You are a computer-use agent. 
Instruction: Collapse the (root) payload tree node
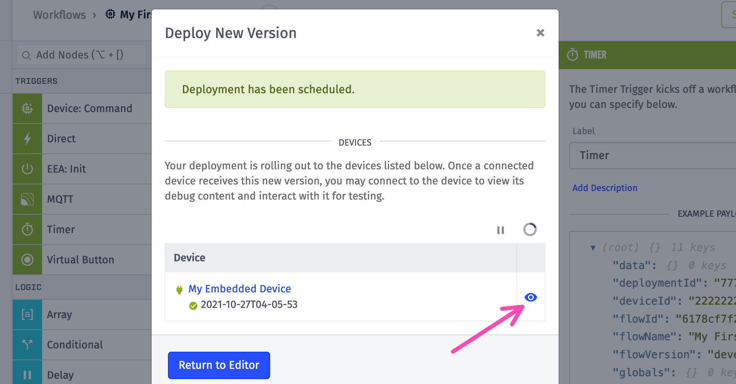pyautogui.click(x=593, y=248)
